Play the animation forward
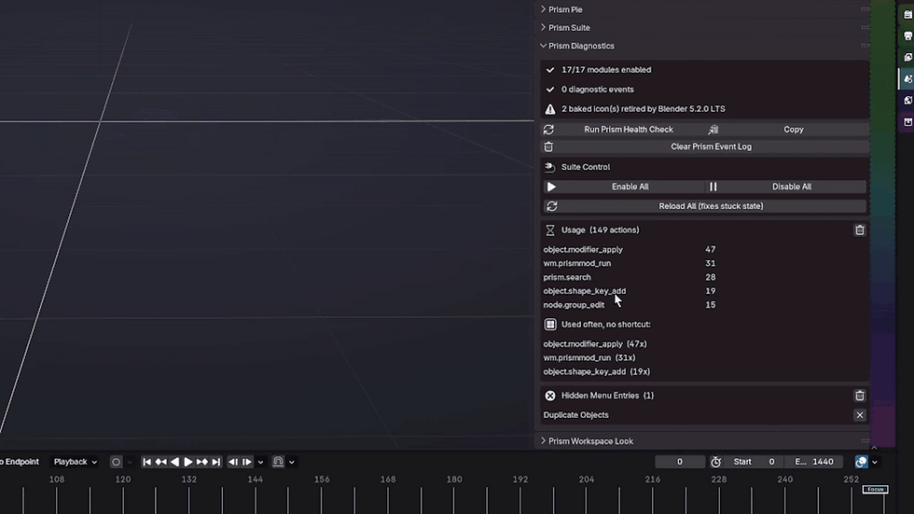This screenshot has height=514, width=914. coord(187,462)
